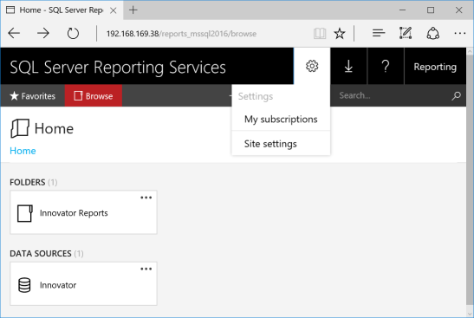Image resolution: width=474 pixels, height=318 pixels.
Task: Open the browser Hub
Action: coord(379,33)
